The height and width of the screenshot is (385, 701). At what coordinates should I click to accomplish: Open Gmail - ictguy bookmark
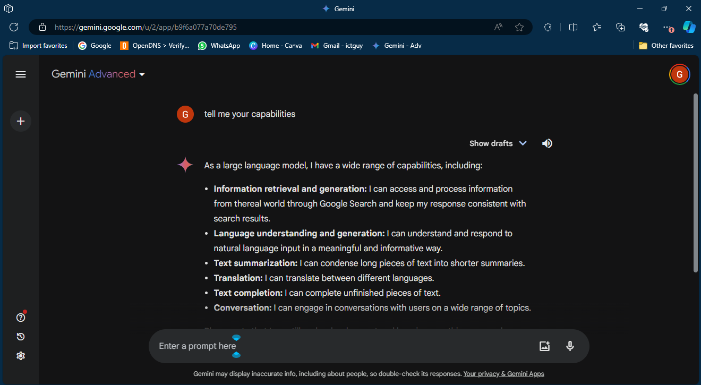[x=337, y=46]
